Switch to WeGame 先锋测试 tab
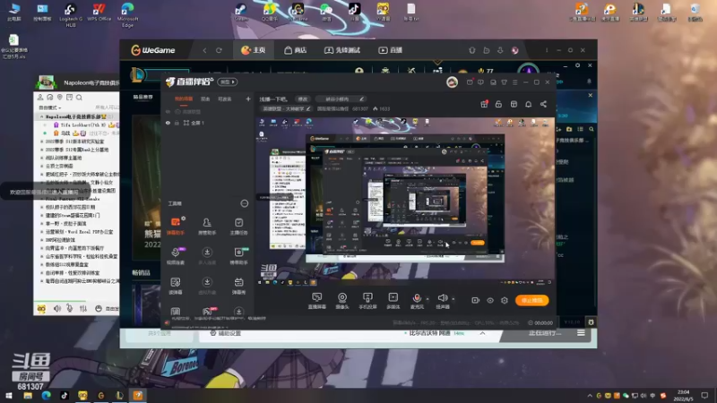Screen dimensions: 717x403 tap(342, 50)
